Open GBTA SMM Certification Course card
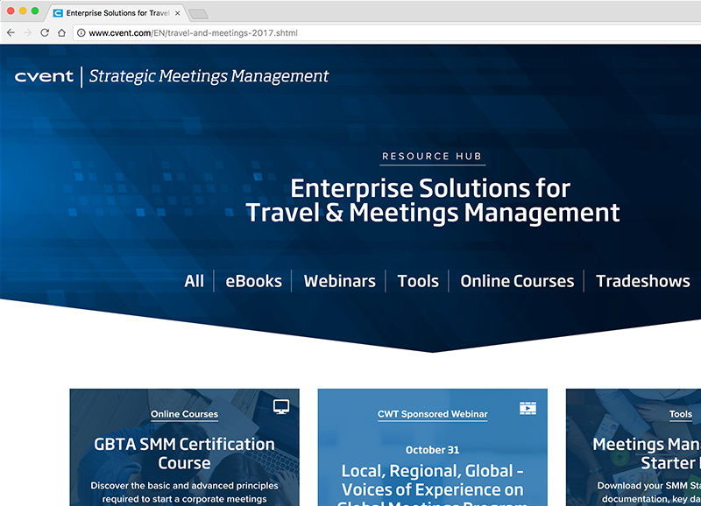Viewport: 701px width, 506px height. 184,453
